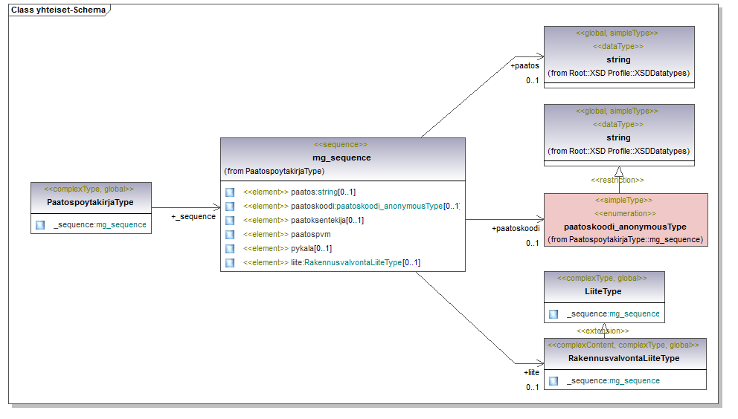Select the pink paatoskoodi_anonymousType enumeration box
This screenshot has height=419, width=738.
[x=625, y=227]
